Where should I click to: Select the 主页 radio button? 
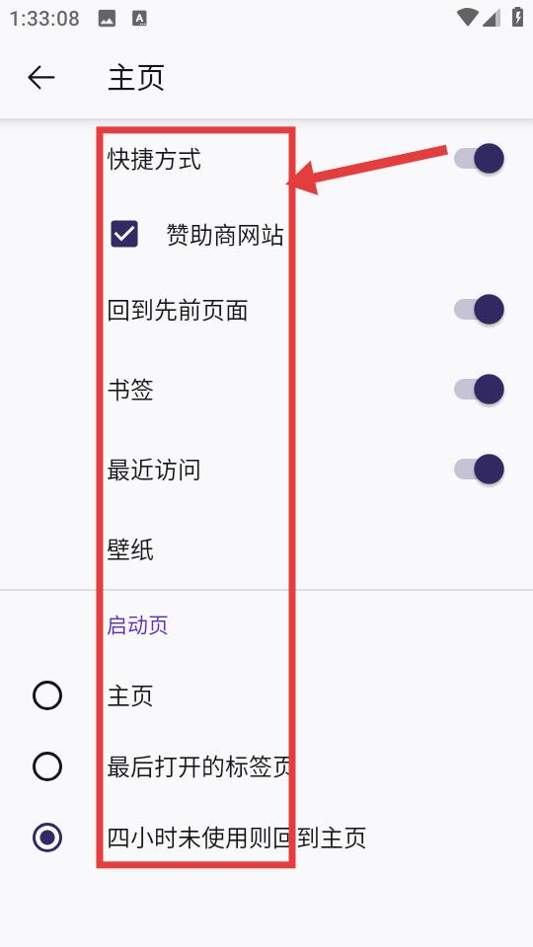[47, 695]
